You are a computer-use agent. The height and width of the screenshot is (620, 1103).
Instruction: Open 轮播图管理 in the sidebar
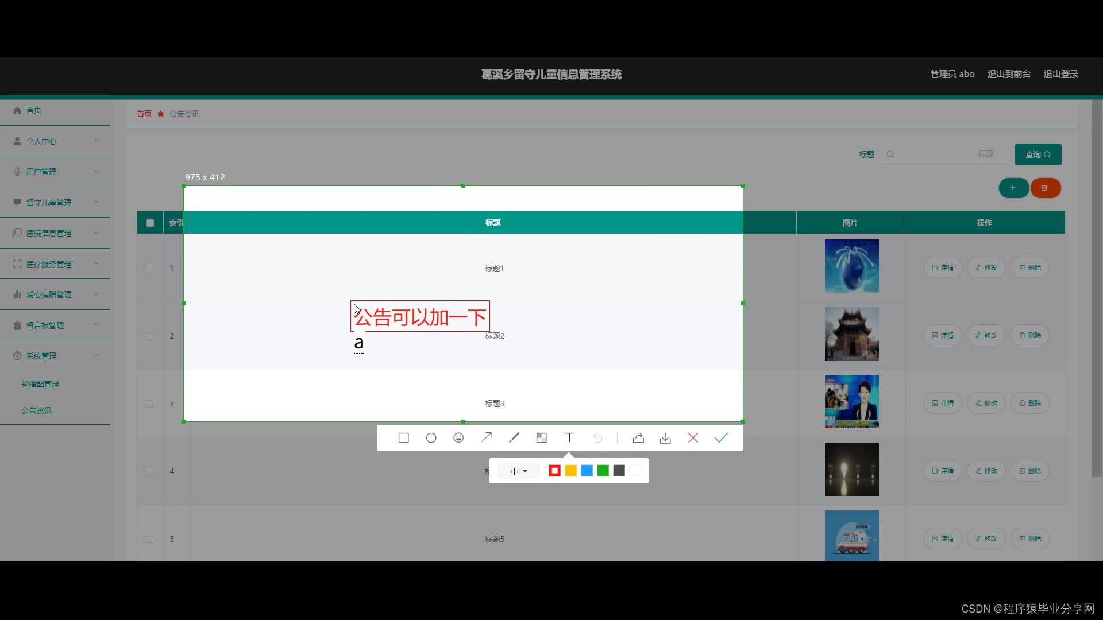point(40,384)
